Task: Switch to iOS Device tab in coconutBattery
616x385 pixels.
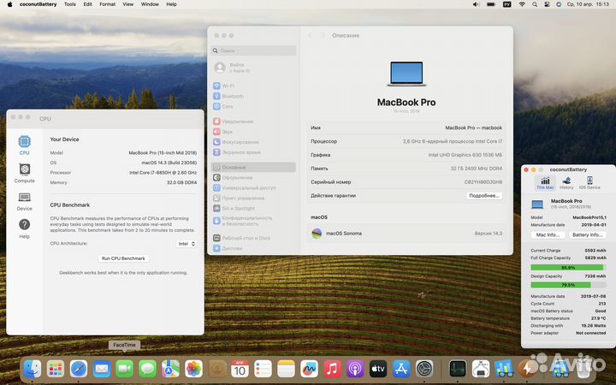Action: pyautogui.click(x=589, y=183)
